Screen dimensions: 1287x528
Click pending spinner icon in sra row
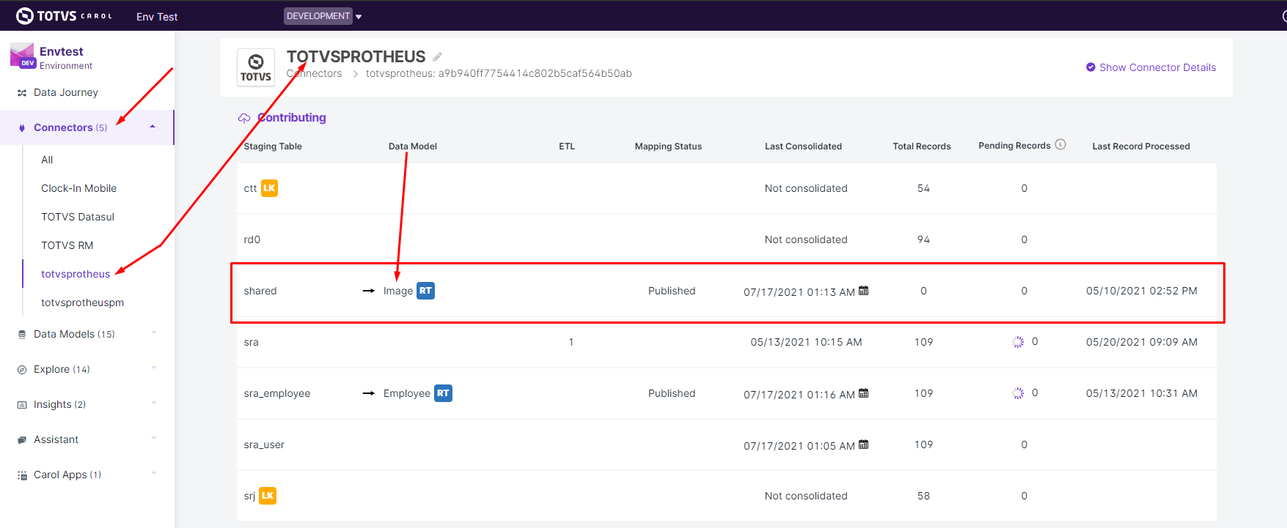click(1018, 342)
